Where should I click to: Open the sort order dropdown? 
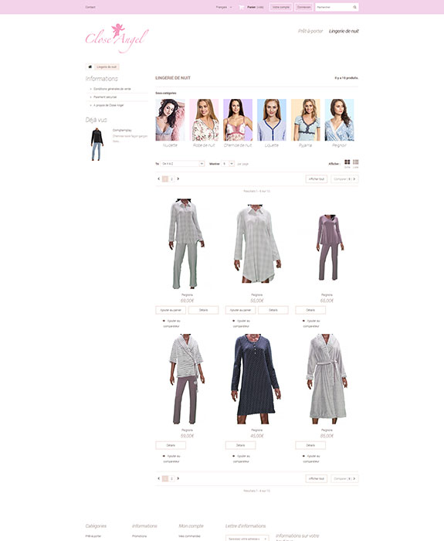pos(183,164)
